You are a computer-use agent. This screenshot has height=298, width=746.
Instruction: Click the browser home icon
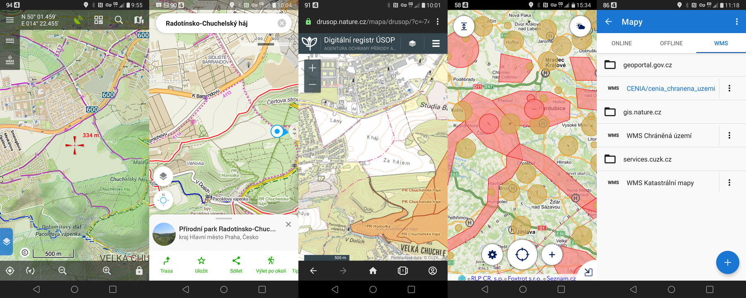click(373, 271)
